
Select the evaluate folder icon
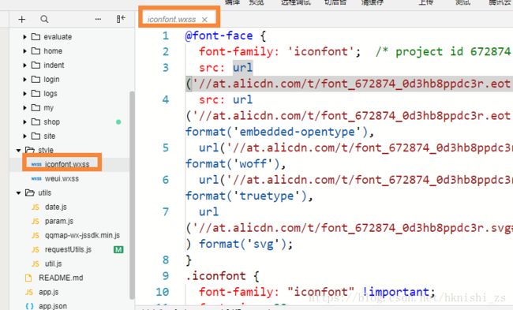(x=36, y=36)
